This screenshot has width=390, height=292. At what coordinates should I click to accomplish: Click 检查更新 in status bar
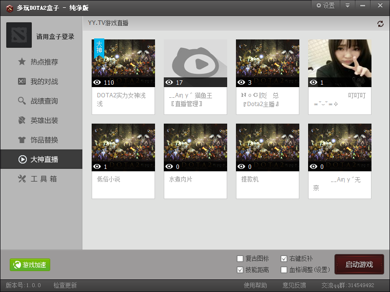click(65, 285)
